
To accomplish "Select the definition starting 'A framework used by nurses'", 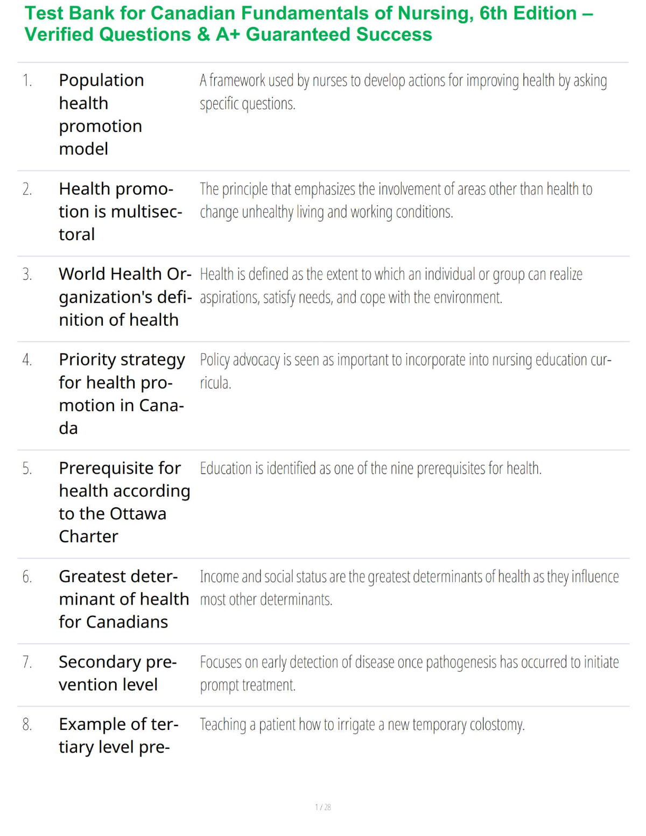I will pos(403,92).
